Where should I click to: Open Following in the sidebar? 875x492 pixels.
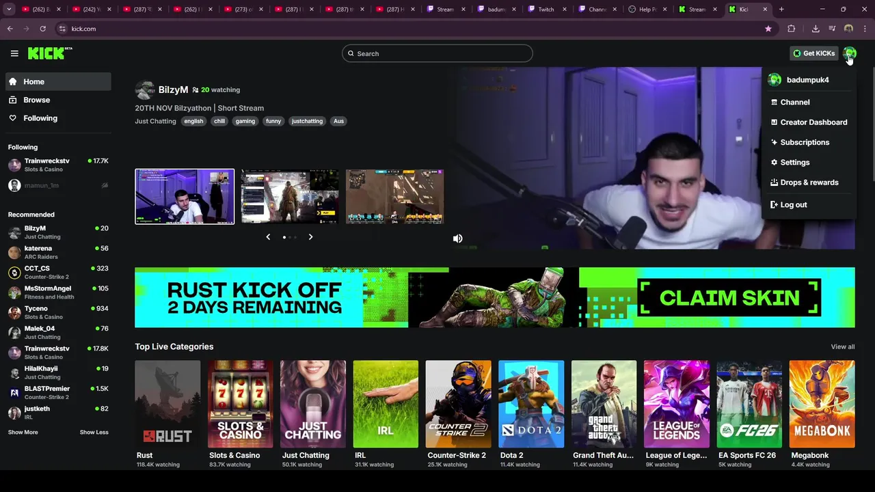pos(58,118)
